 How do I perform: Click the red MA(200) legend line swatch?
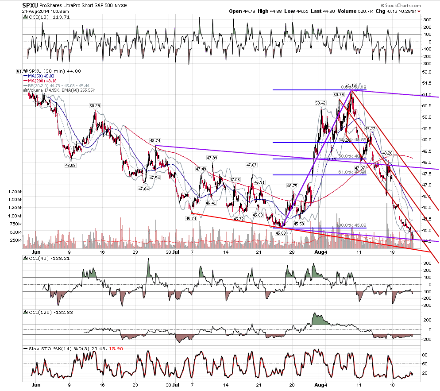pos(26,81)
